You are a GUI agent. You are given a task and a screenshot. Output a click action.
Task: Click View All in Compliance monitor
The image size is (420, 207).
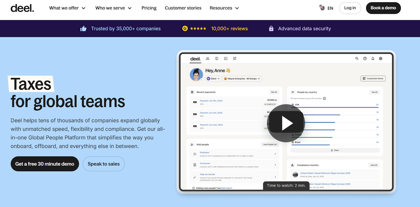374,165
